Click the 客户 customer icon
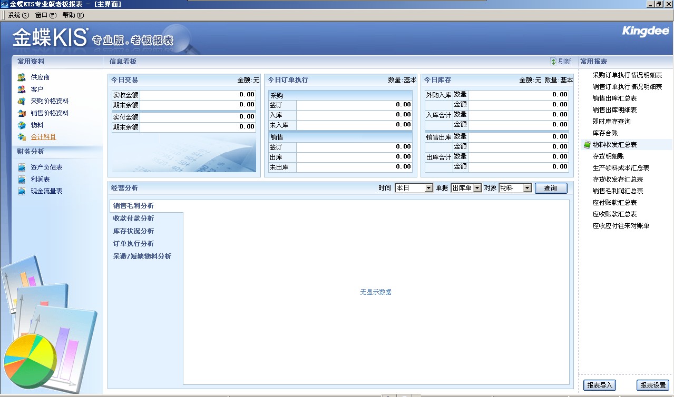Viewport: 674px width, 397px height. (x=22, y=90)
